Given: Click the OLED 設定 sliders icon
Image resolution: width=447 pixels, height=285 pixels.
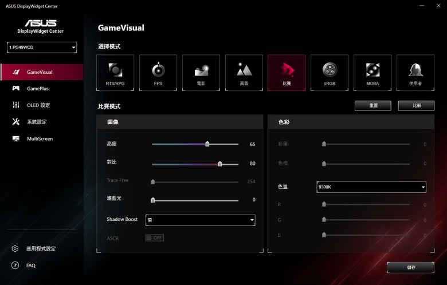Looking at the screenshot, I should [16, 105].
